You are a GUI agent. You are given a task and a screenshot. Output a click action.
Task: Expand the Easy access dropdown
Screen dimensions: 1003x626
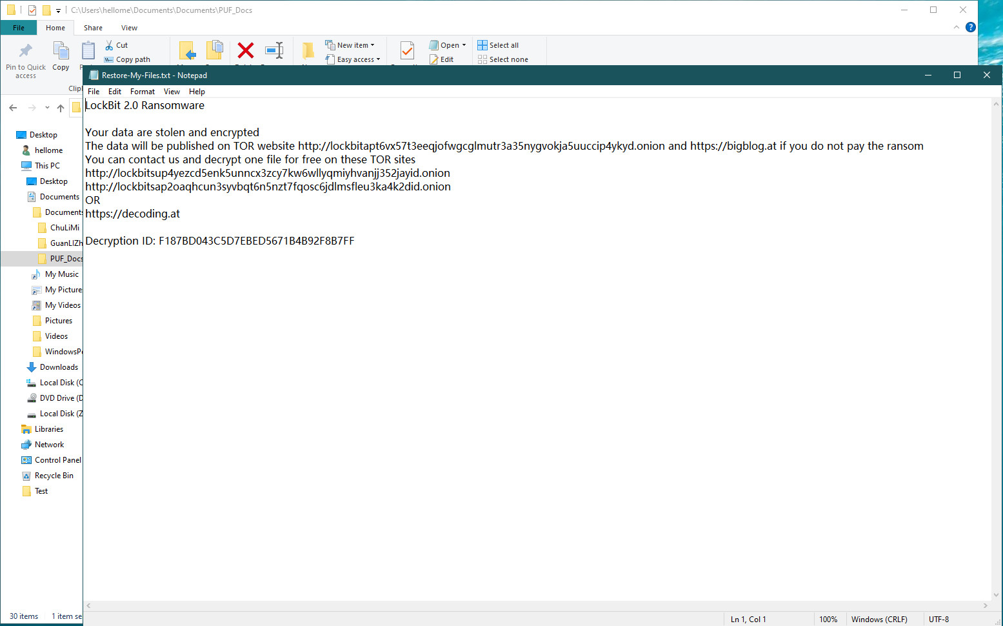click(353, 59)
